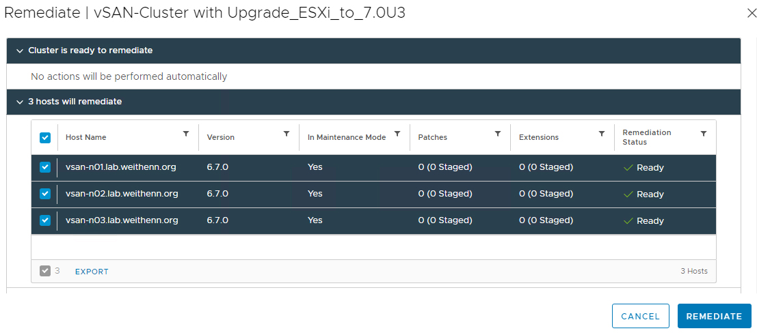Click maintenance mode 'Yes' for vsan-n01
Viewport: 757px width, 333px height.
coord(315,167)
